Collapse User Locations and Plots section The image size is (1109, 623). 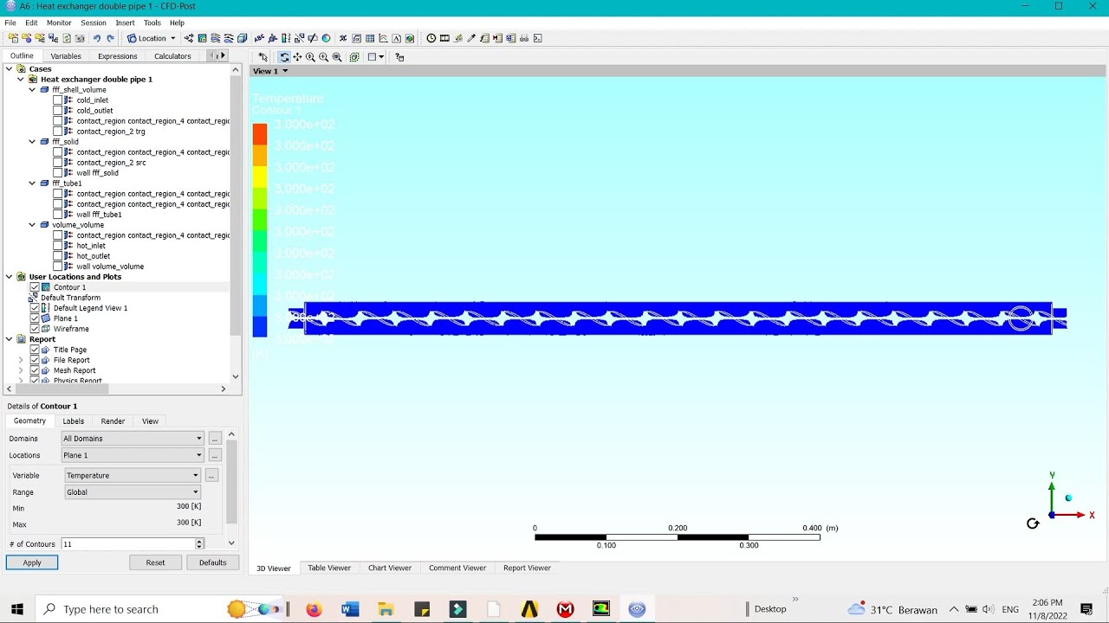10,277
